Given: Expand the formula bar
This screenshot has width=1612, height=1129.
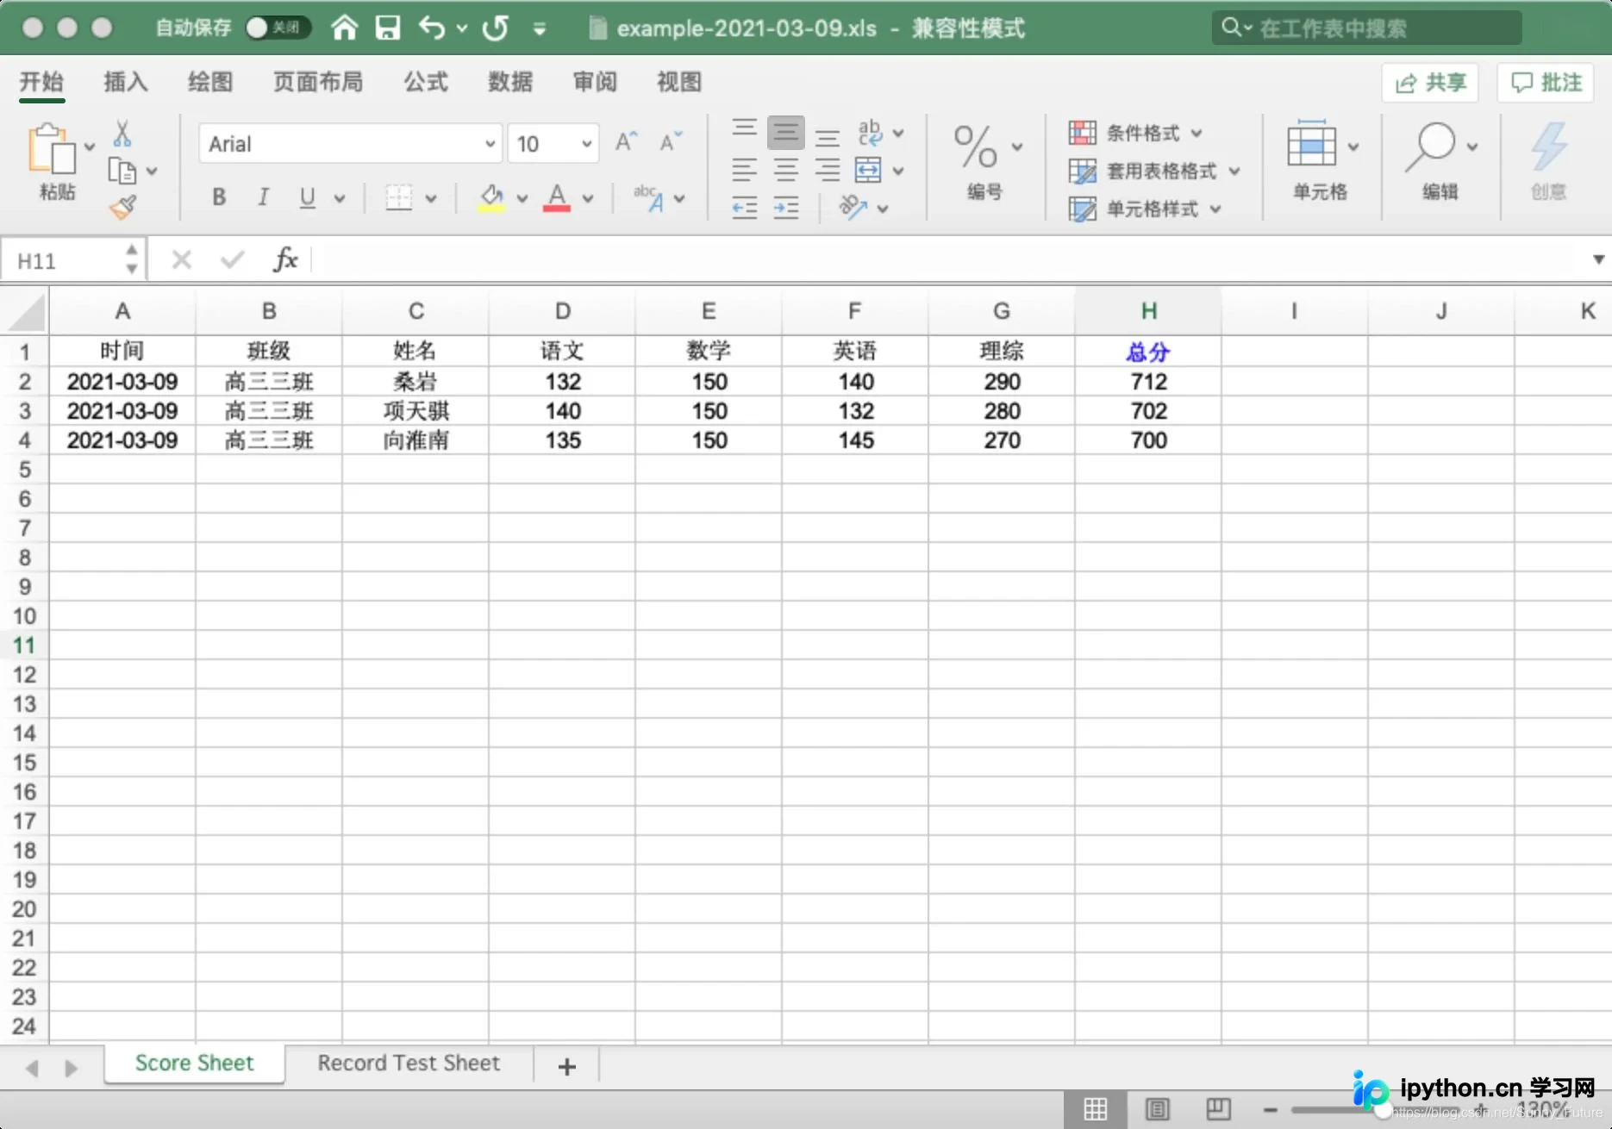Looking at the screenshot, I should click(1598, 259).
